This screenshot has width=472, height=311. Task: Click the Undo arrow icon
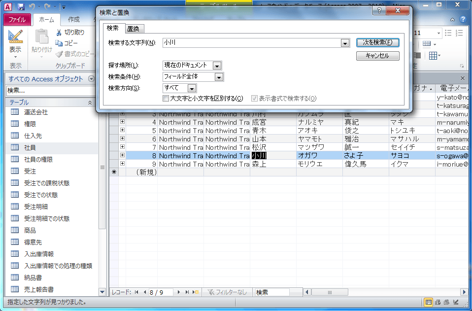click(x=32, y=6)
